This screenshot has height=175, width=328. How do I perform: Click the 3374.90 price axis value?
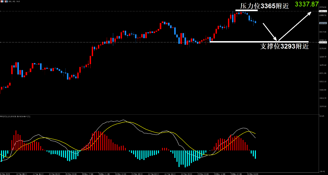323,7
